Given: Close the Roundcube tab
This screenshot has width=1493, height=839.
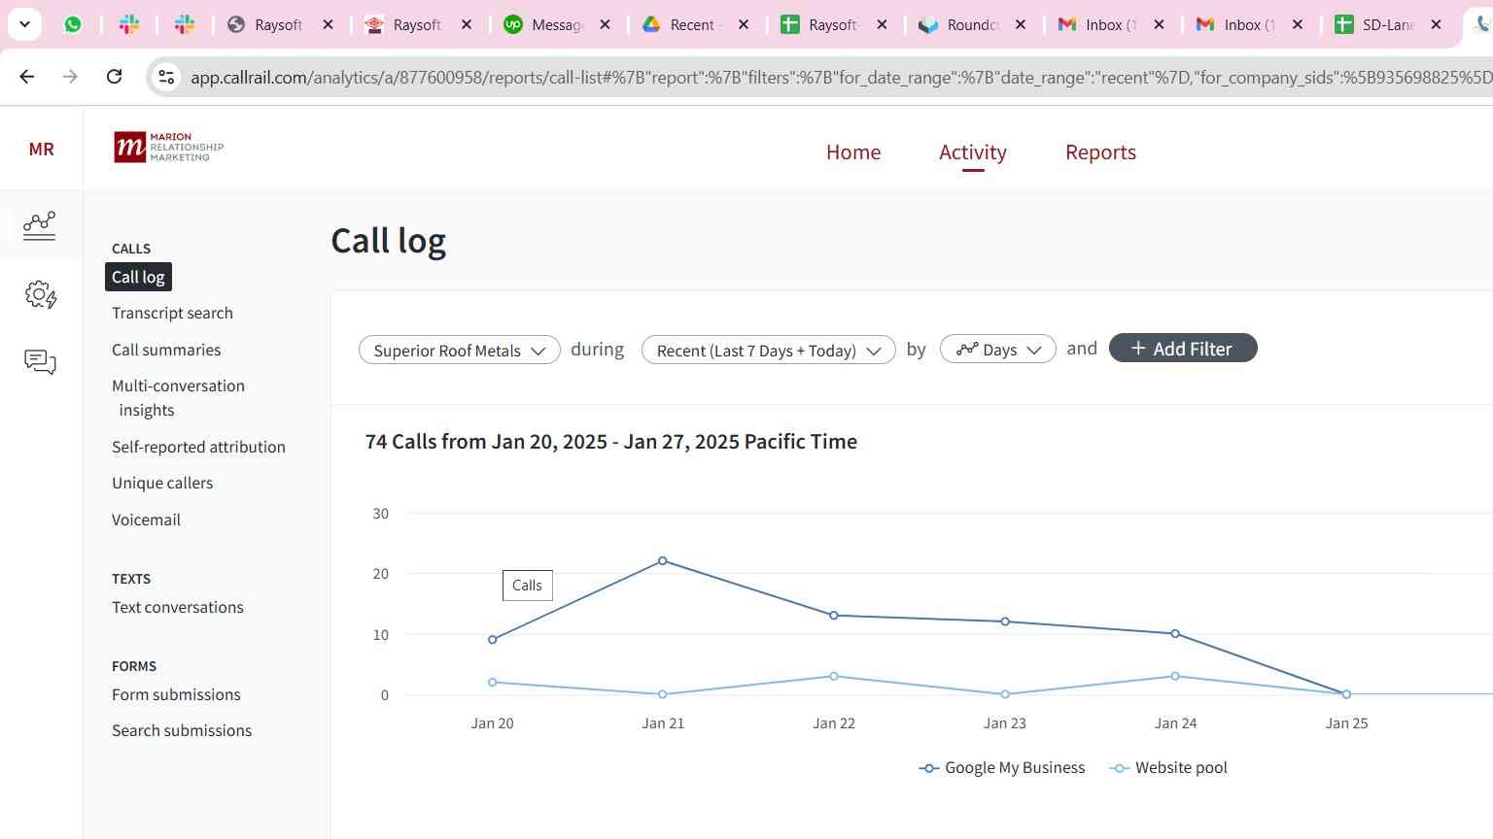Looking at the screenshot, I should [x=1021, y=24].
